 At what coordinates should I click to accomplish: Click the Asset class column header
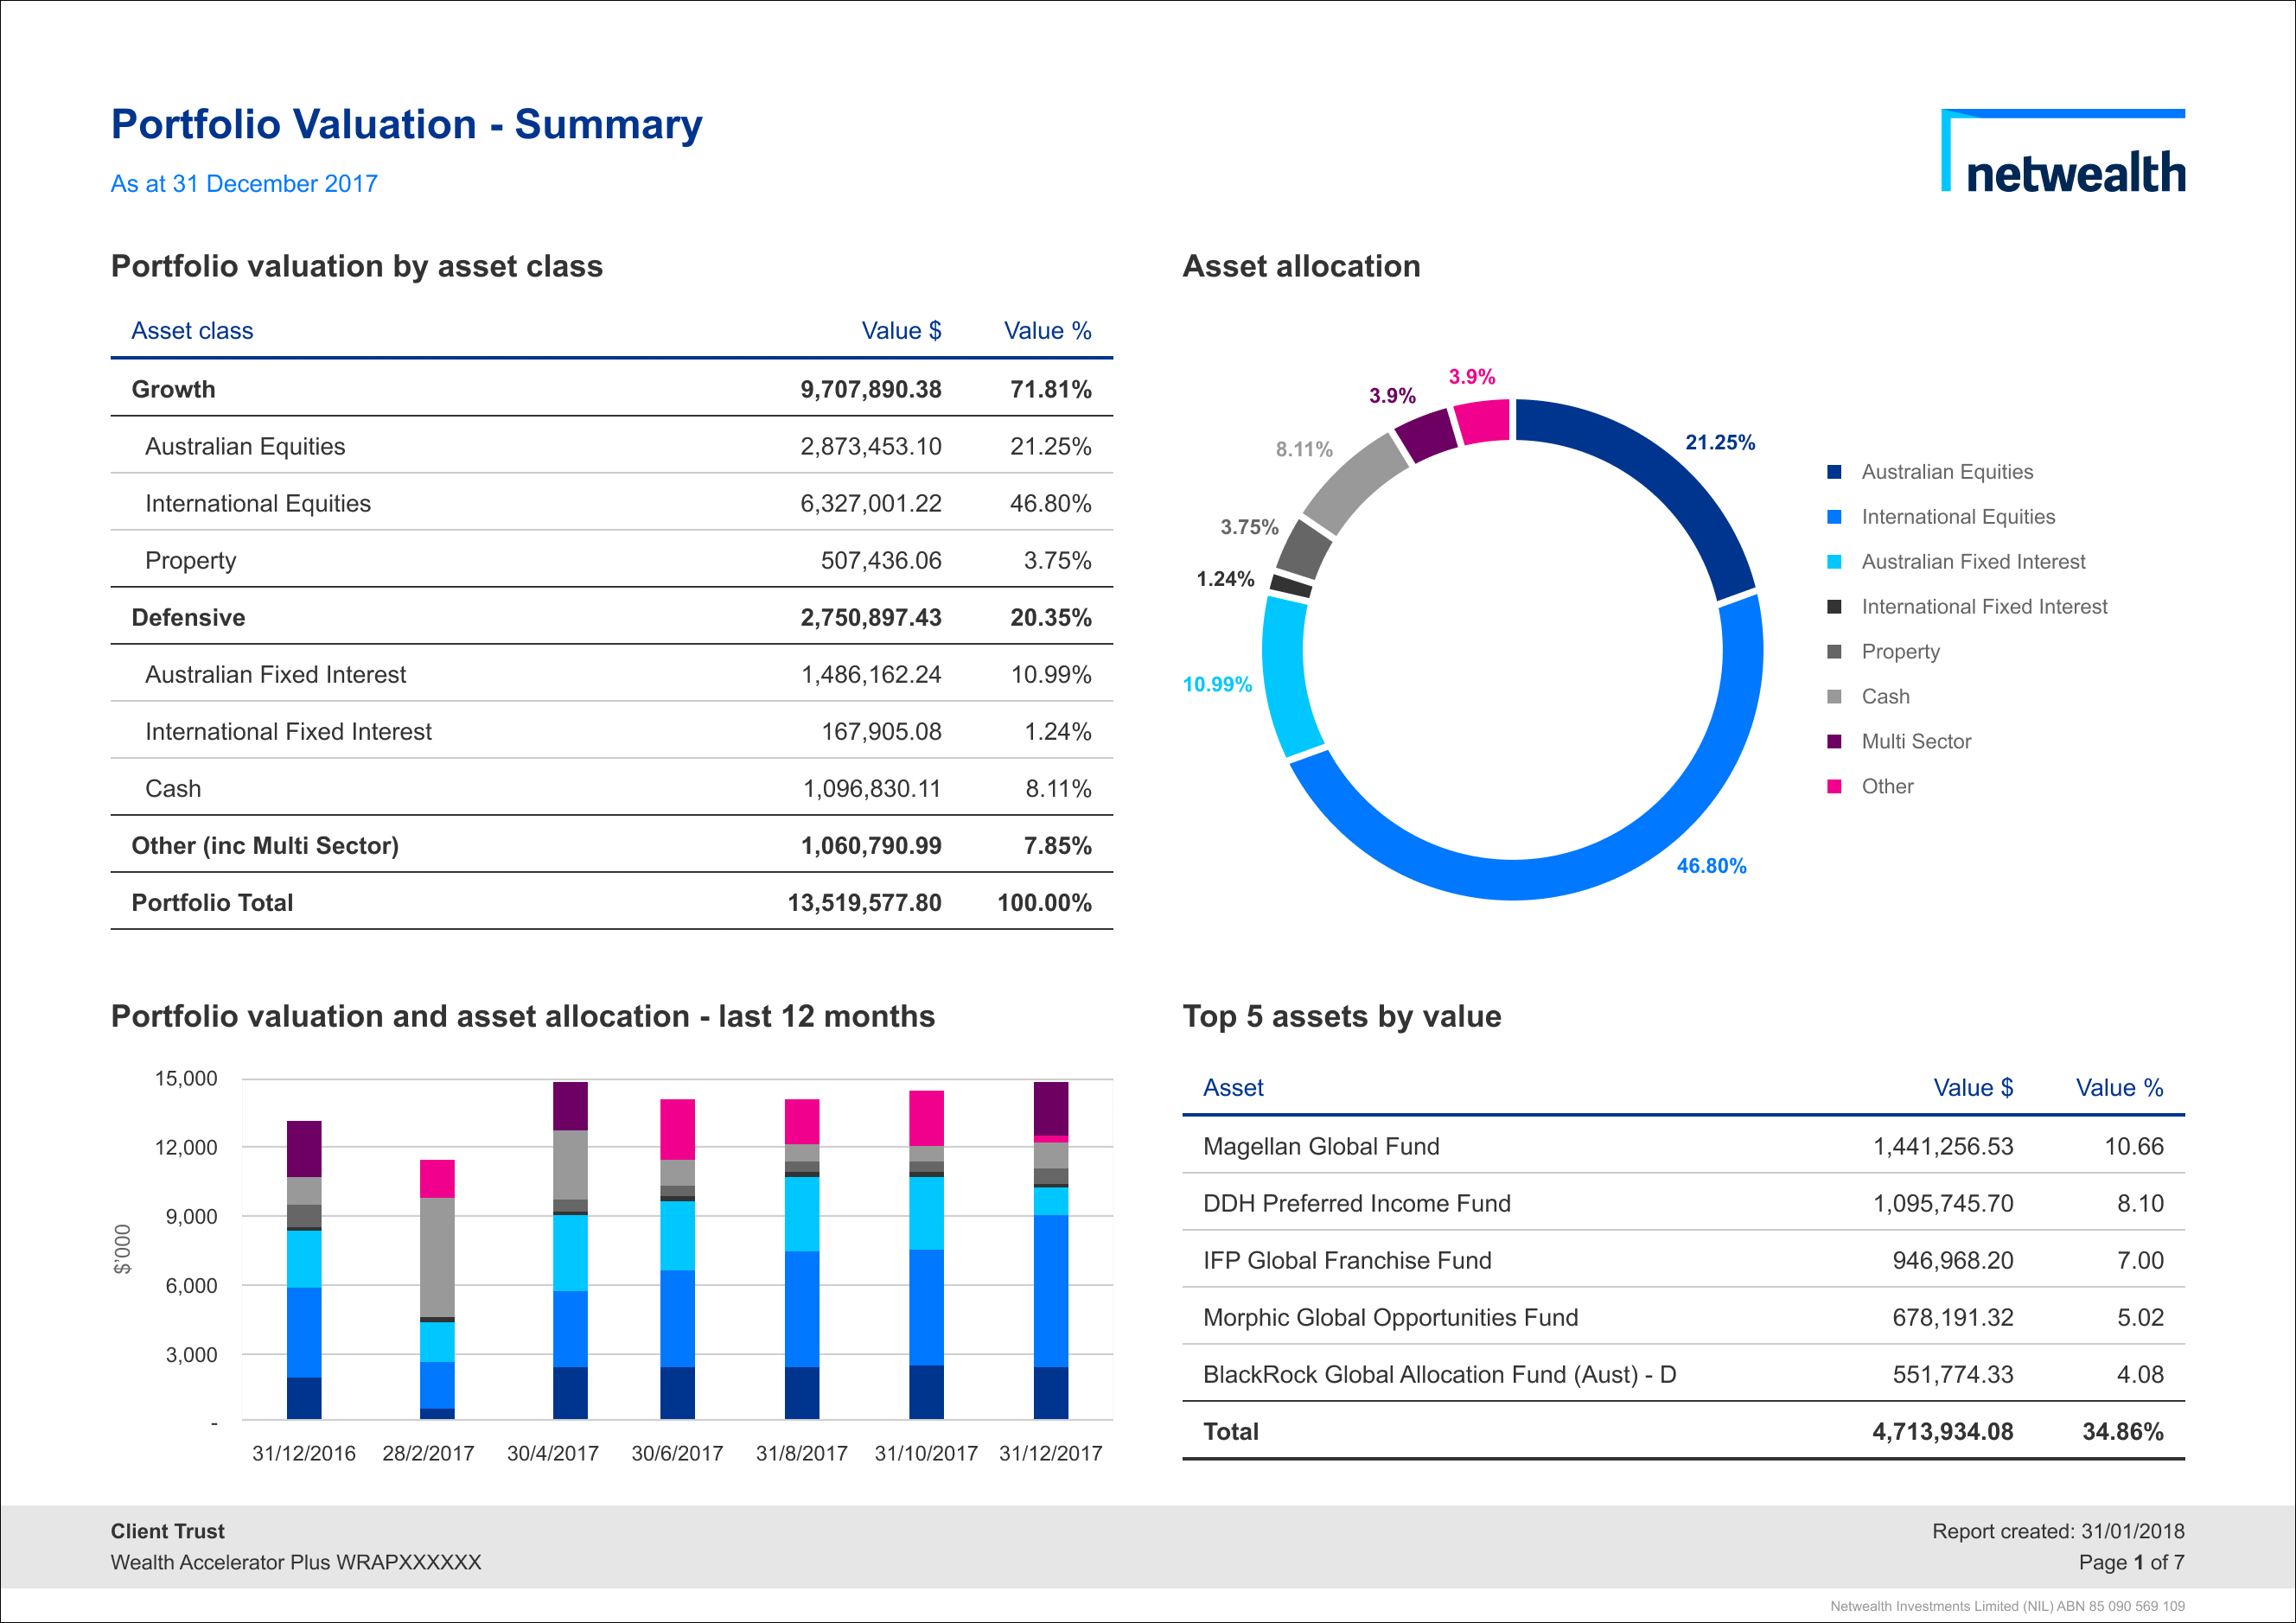(x=192, y=331)
